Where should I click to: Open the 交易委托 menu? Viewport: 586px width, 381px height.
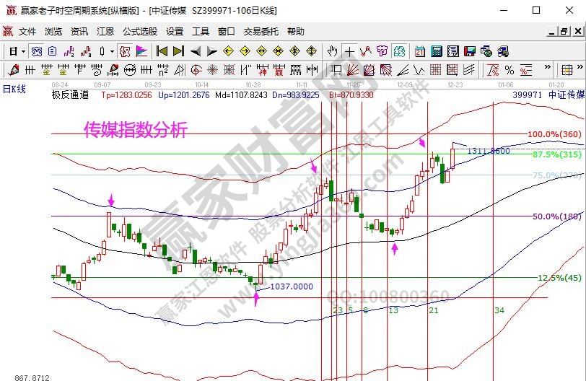tap(261, 32)
